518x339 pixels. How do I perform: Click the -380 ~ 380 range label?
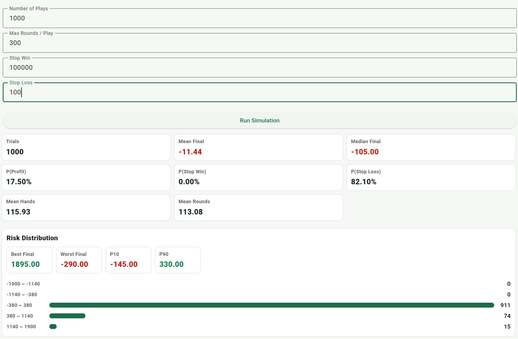(x=19, y=305)
